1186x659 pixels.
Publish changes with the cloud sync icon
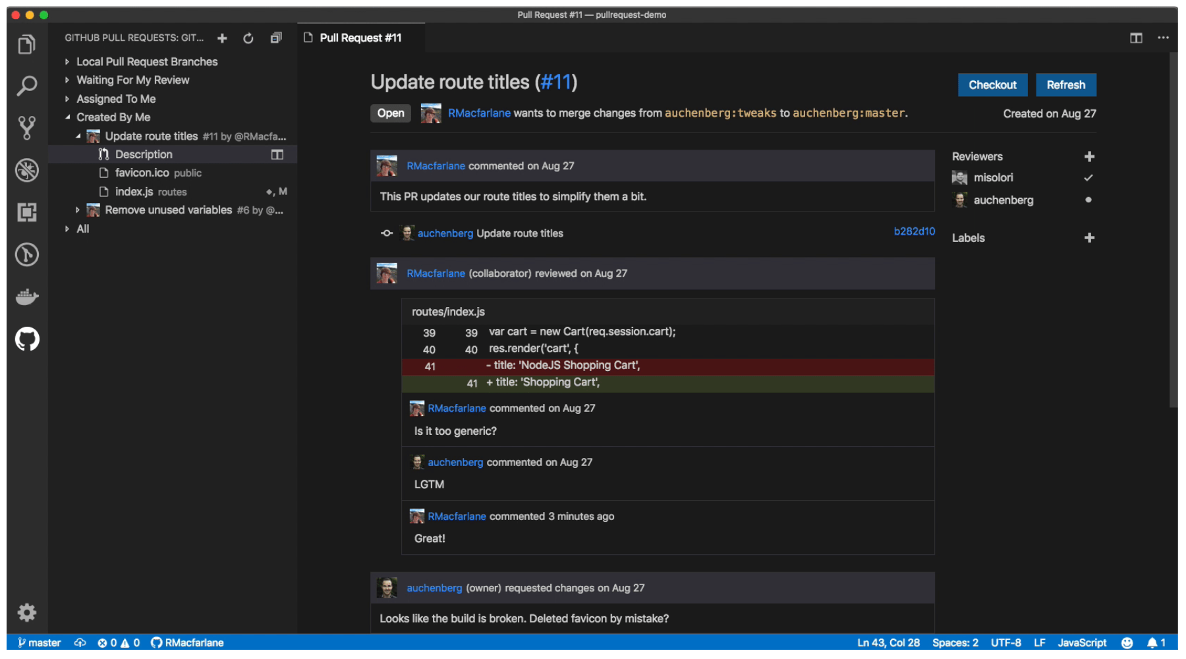(x=80, y=643)
